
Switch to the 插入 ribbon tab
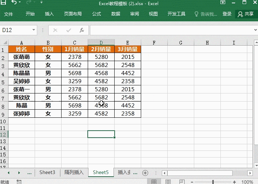pos(49,14)
